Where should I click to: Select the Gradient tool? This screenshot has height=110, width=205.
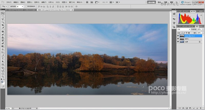click(x=3, y=46)
